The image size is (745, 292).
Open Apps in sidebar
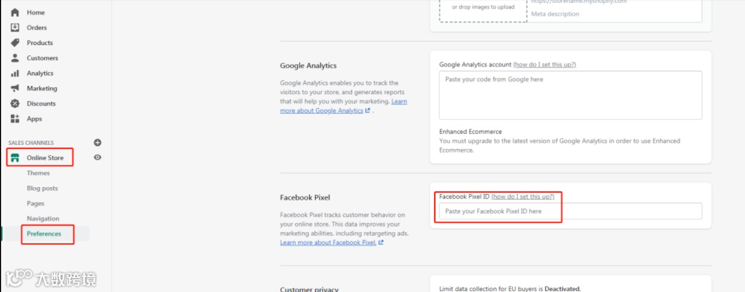coord(34,119)
